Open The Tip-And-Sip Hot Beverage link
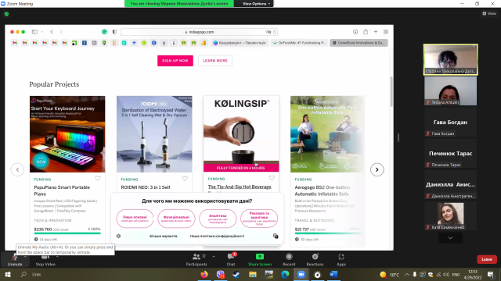This screenshot has width=501, height=281. pos(240,187)
